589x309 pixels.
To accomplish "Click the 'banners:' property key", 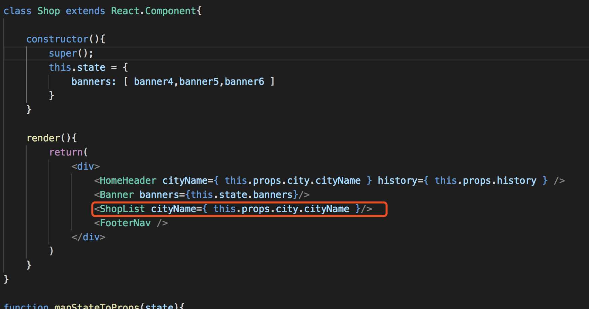I will [x=94, y=82].
